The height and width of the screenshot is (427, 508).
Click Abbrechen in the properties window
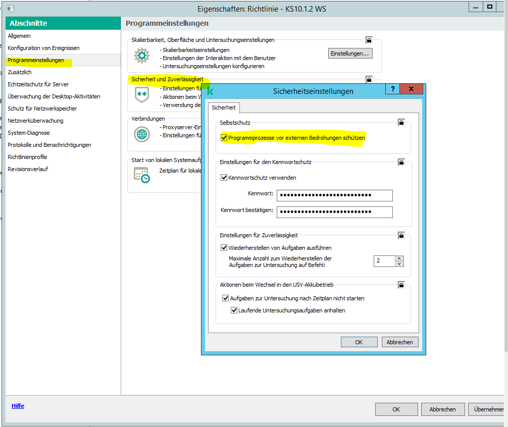pyautogui.click(x=442, y=409)
